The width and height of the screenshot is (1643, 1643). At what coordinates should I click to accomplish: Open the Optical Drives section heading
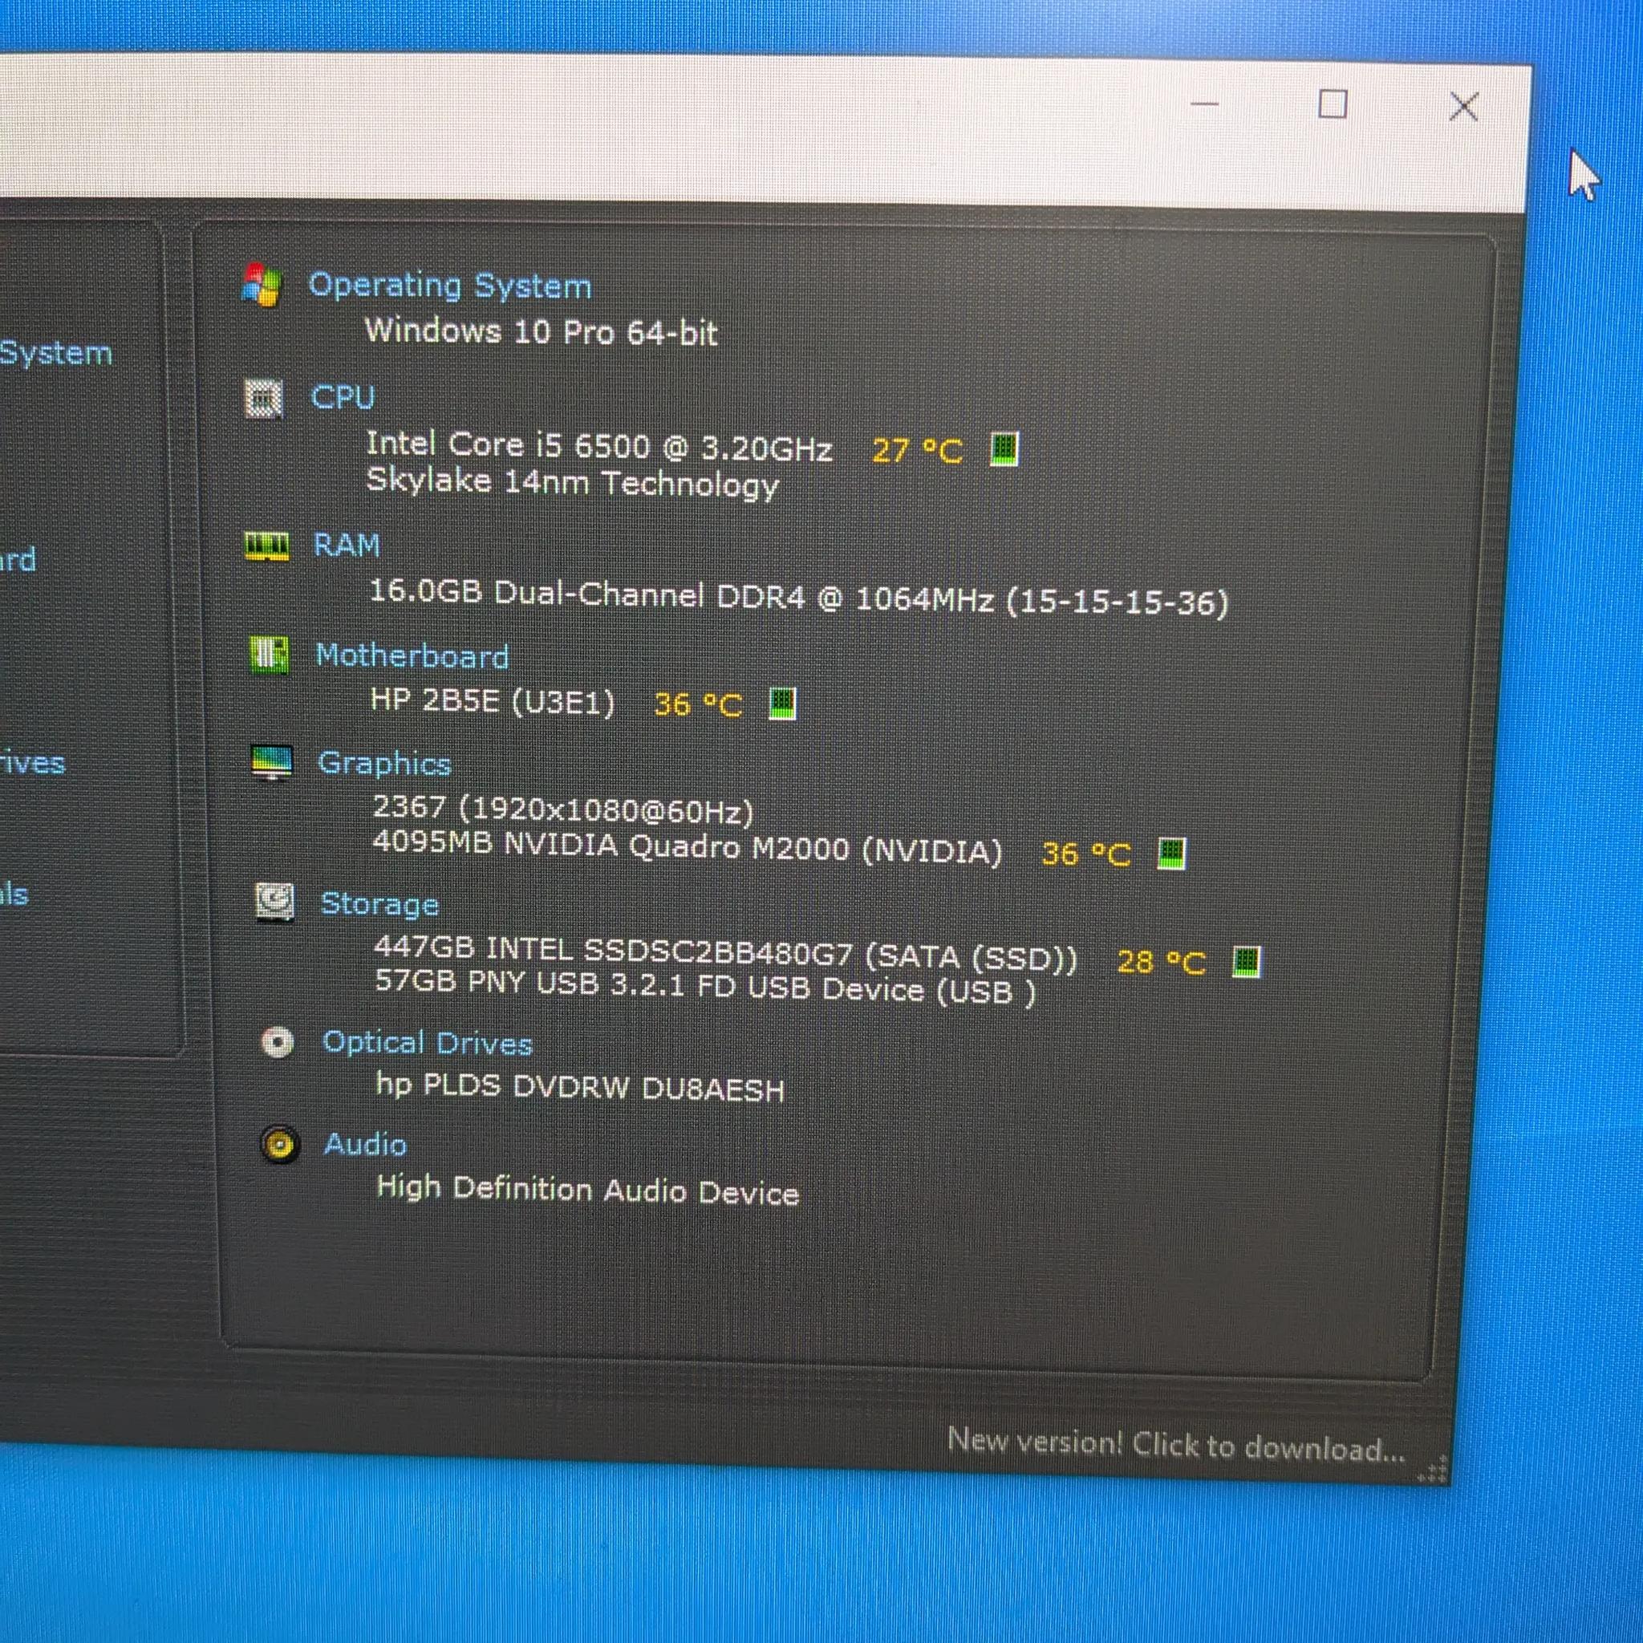[x=428, y=1043]
